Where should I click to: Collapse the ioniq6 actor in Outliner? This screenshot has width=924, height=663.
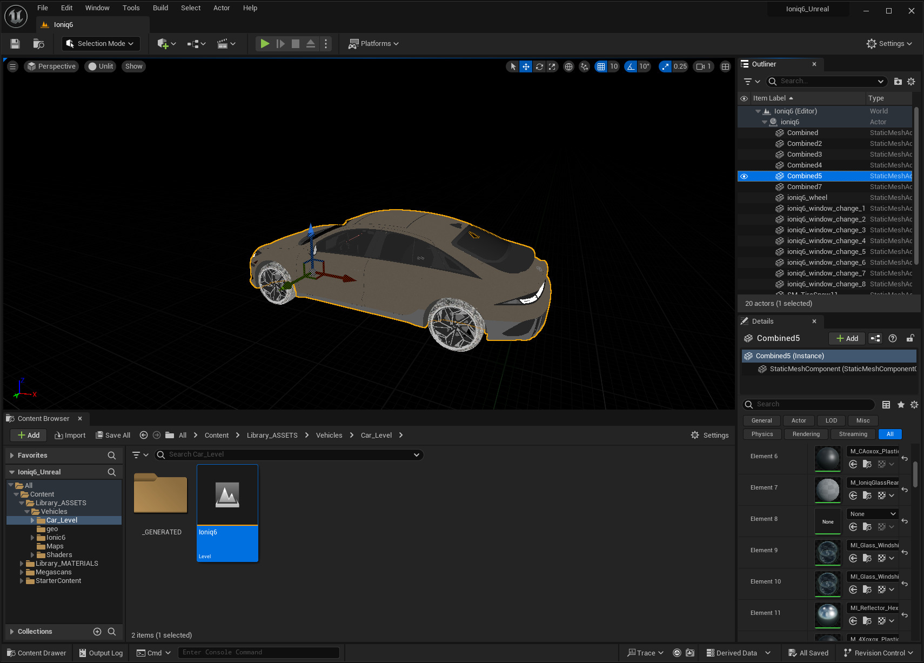click(x=765, y=122)
